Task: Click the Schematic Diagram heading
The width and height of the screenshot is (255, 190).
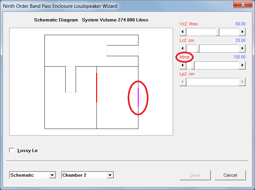Action: 56,20
